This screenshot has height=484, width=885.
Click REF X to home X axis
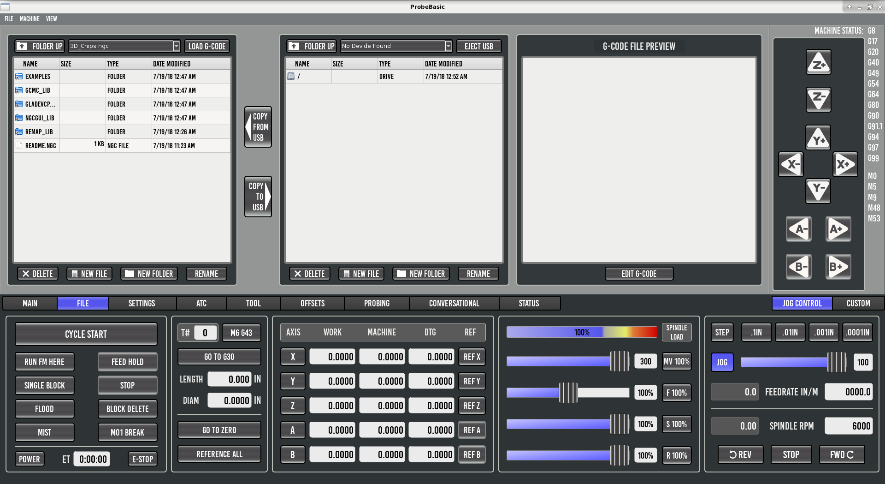click(x=472, y=357)
